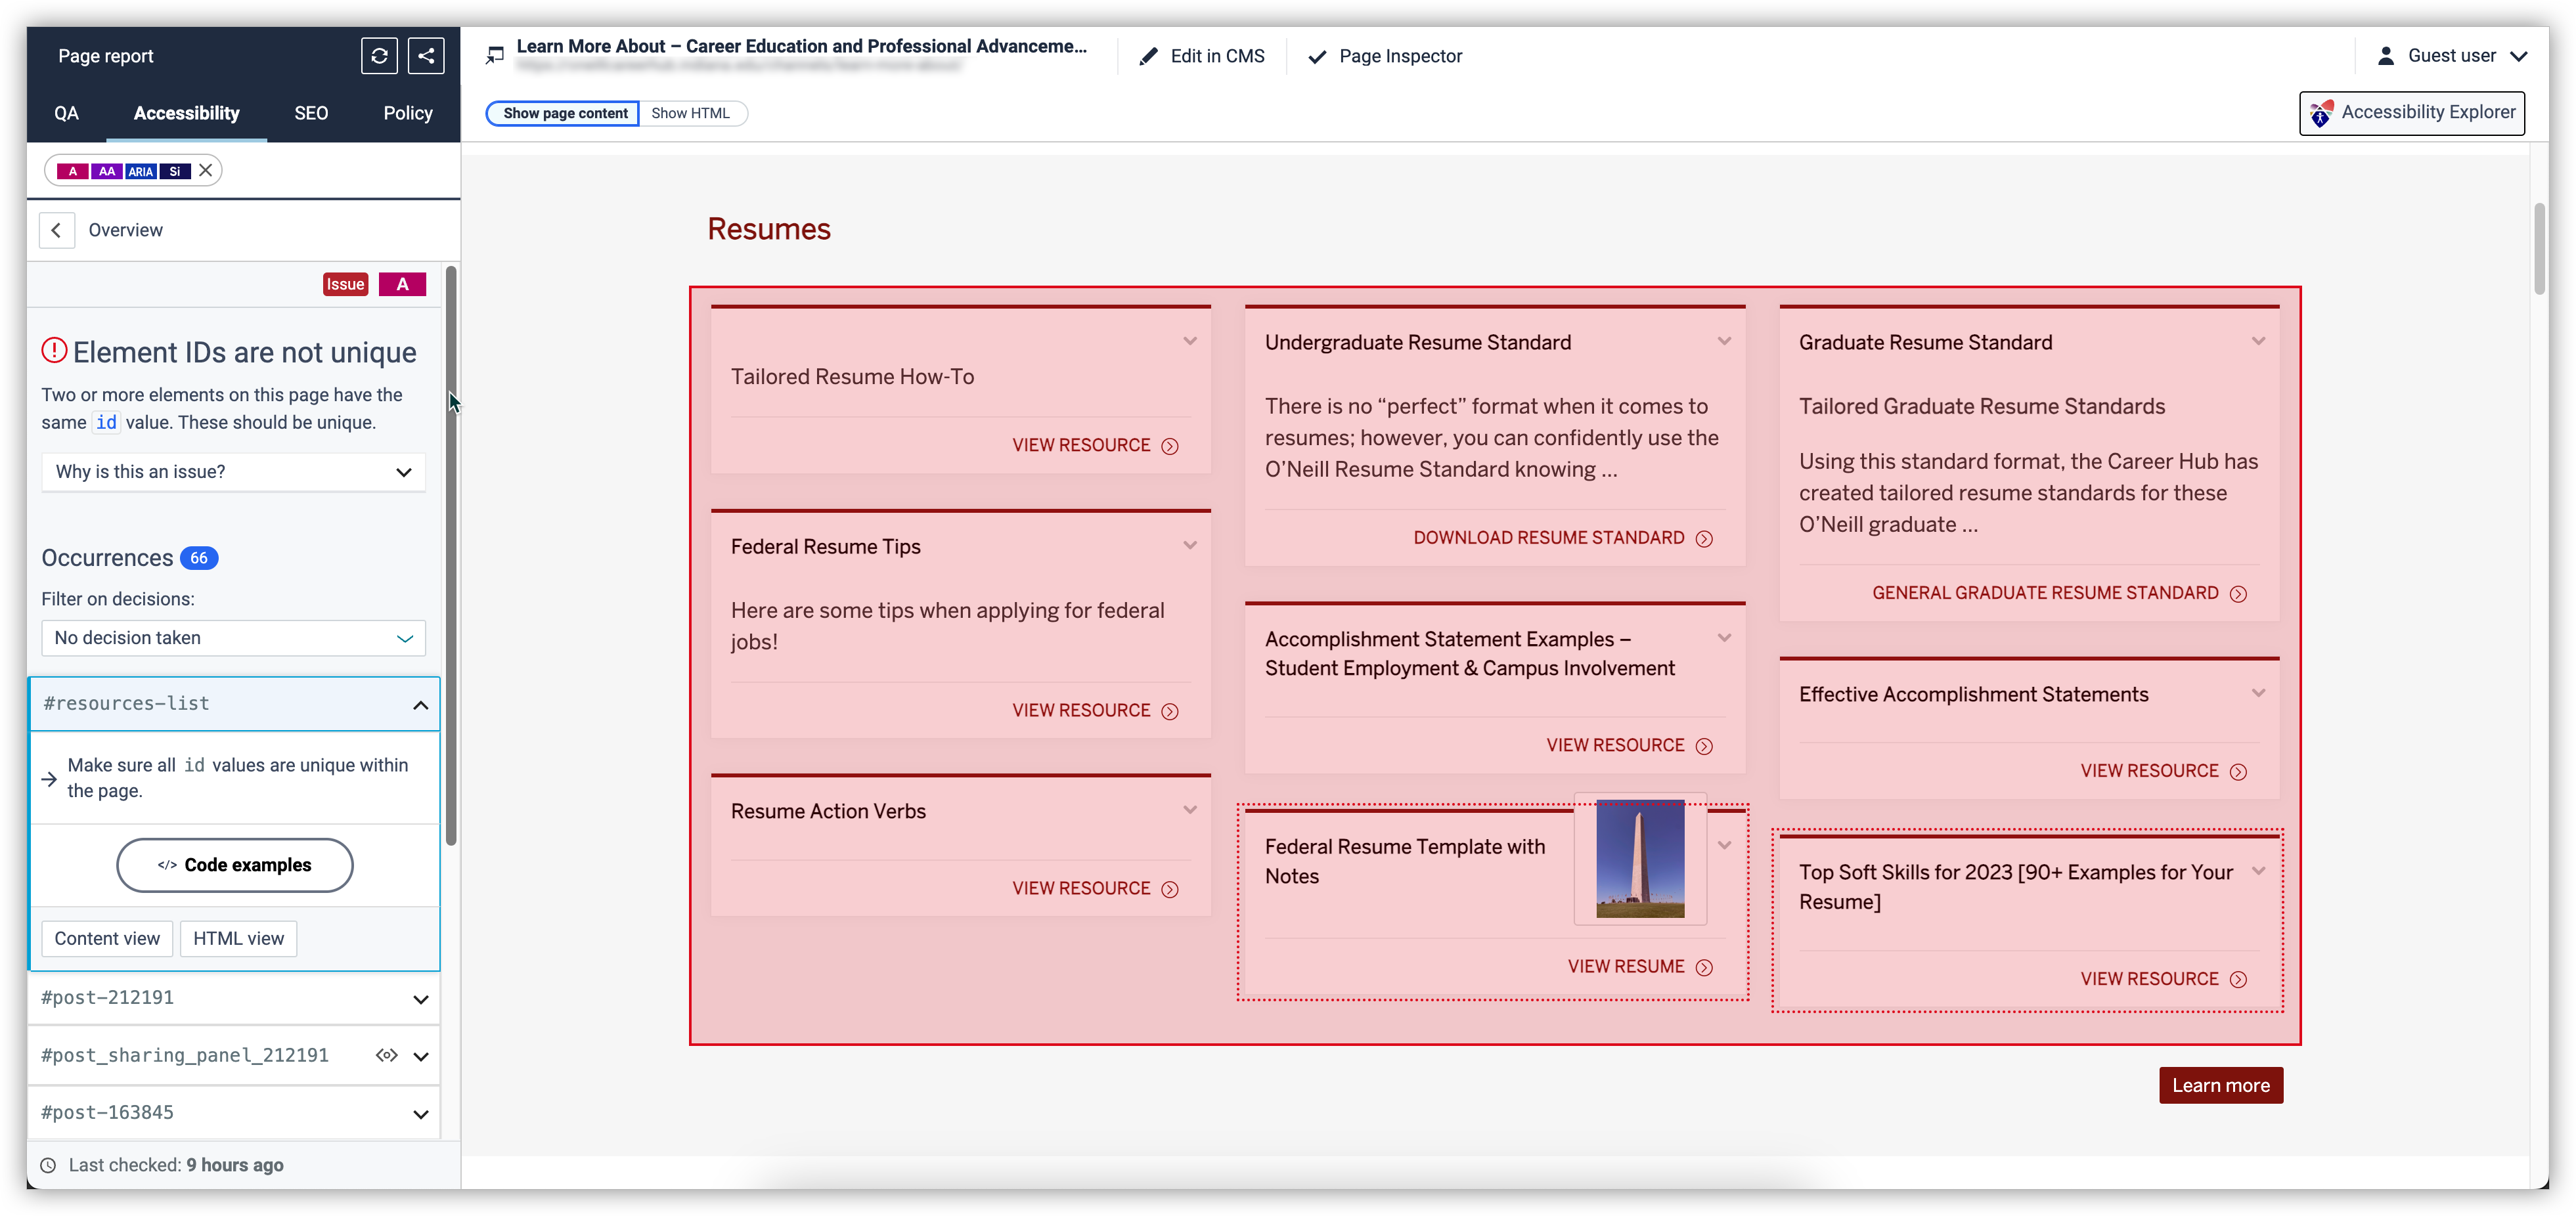Open the 'No decision taken' filter dropdown

[x=233, y=638]
